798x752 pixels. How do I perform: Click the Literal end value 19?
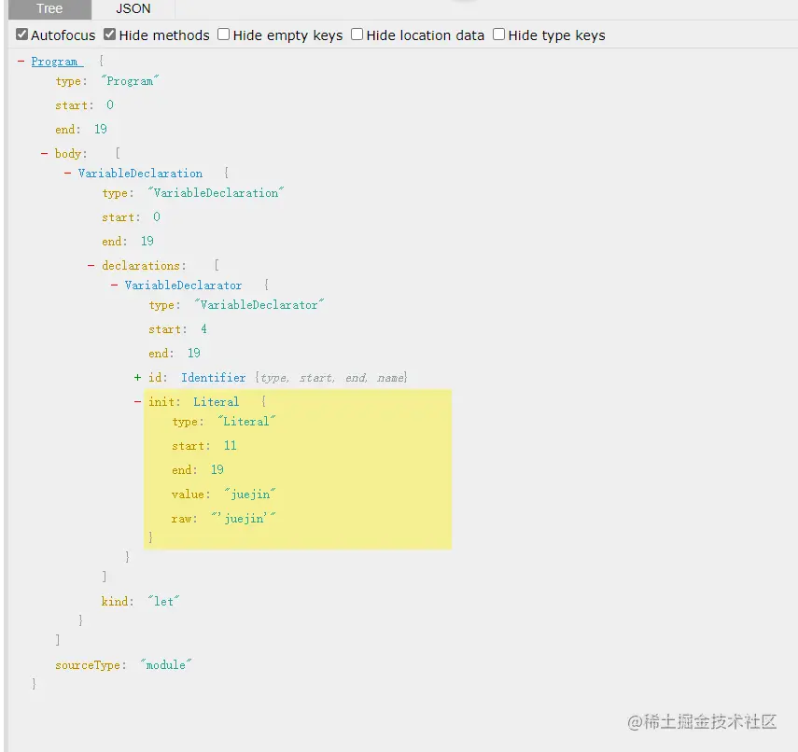pyautogui.click(x=217, y=469)
